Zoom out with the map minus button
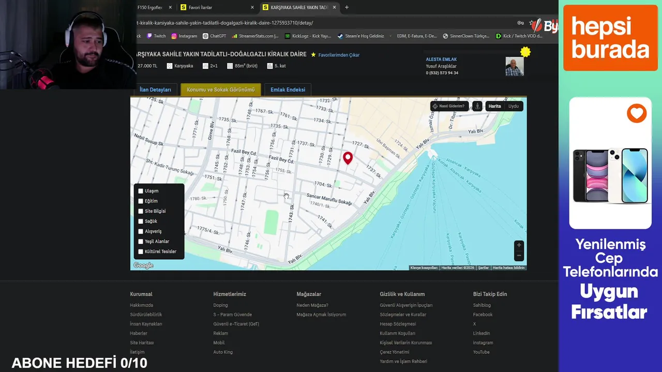This screenshot has height=372, width=662. click(519, 255)
